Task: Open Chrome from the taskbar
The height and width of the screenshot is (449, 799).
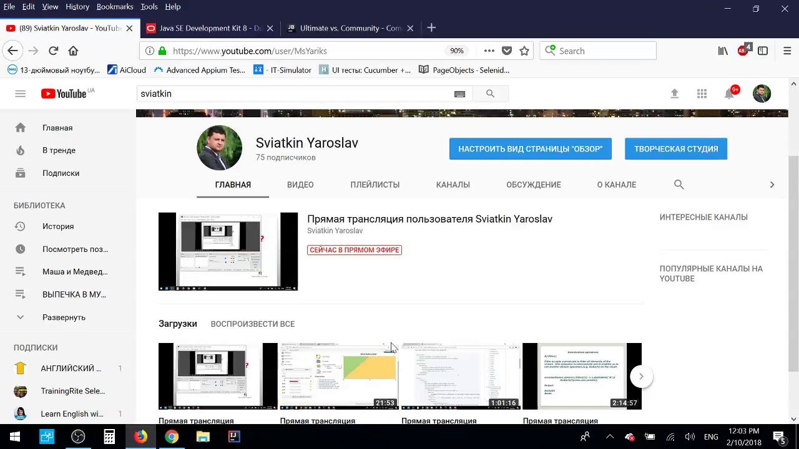Action: pos(172,437)
